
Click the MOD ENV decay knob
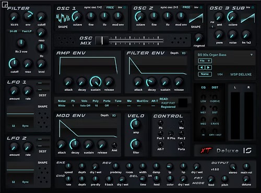pyautogui.click(x=75, y=145)
